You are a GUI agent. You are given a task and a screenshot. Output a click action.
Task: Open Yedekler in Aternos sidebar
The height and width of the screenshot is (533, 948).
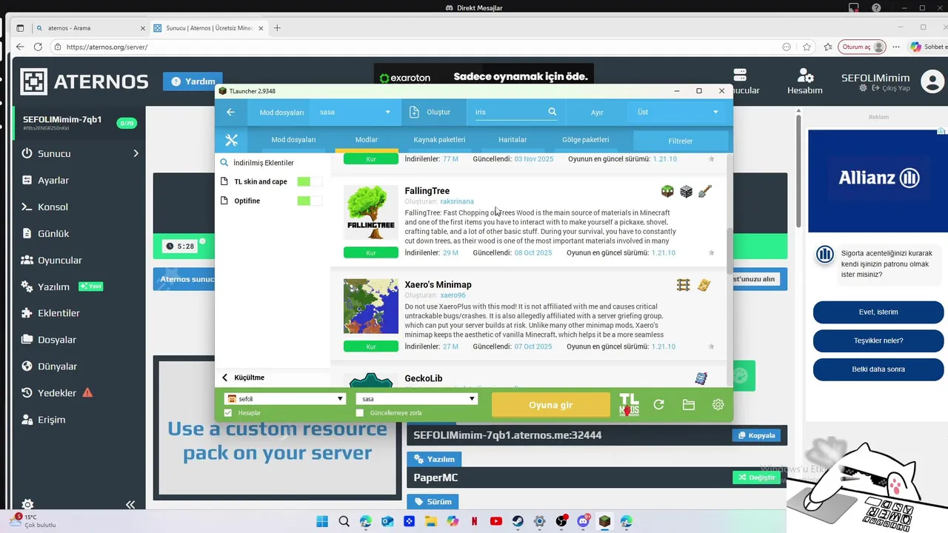[x=57, y=393]
